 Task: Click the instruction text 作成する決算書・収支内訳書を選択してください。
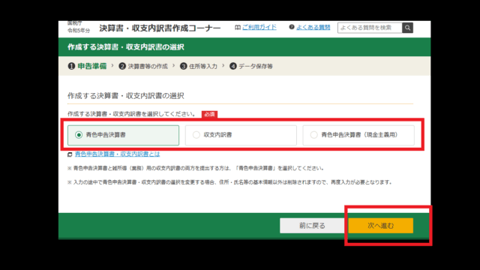pos(132,114)
